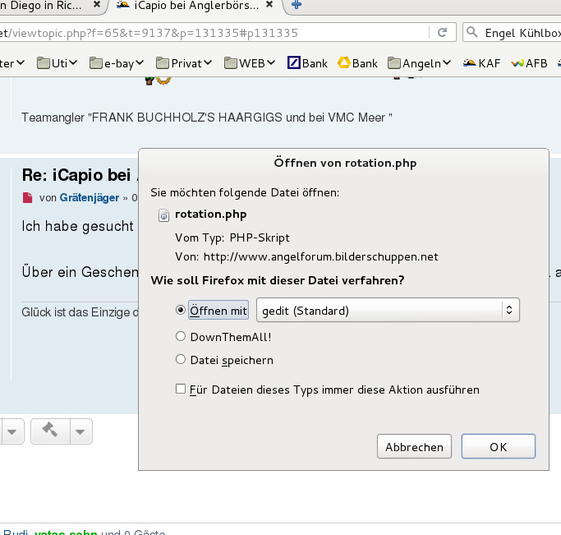The height and width of the screenshot is (535, 561).
Task: Open dropdown arrow next to hammer tool
Action: click(80, 431)
